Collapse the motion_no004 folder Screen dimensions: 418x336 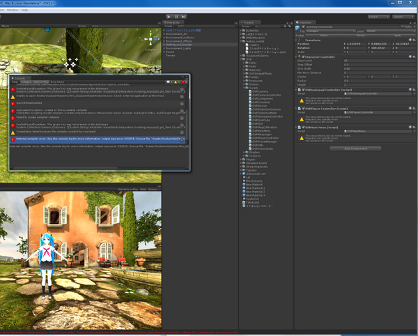tap(241, 41)
